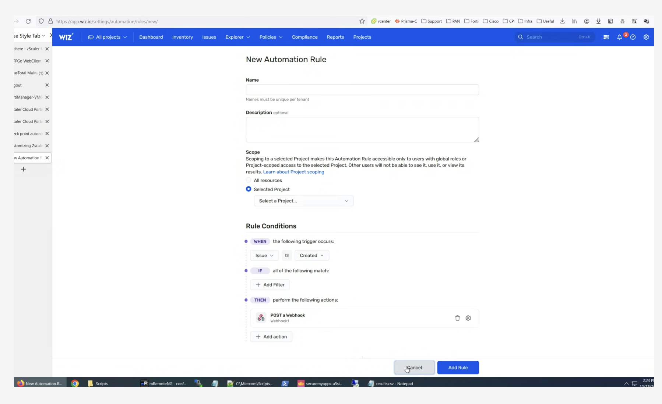Screen dimensions: 662x404
Task: Click the webhook icon of POST action
Action: coord(261,318)
